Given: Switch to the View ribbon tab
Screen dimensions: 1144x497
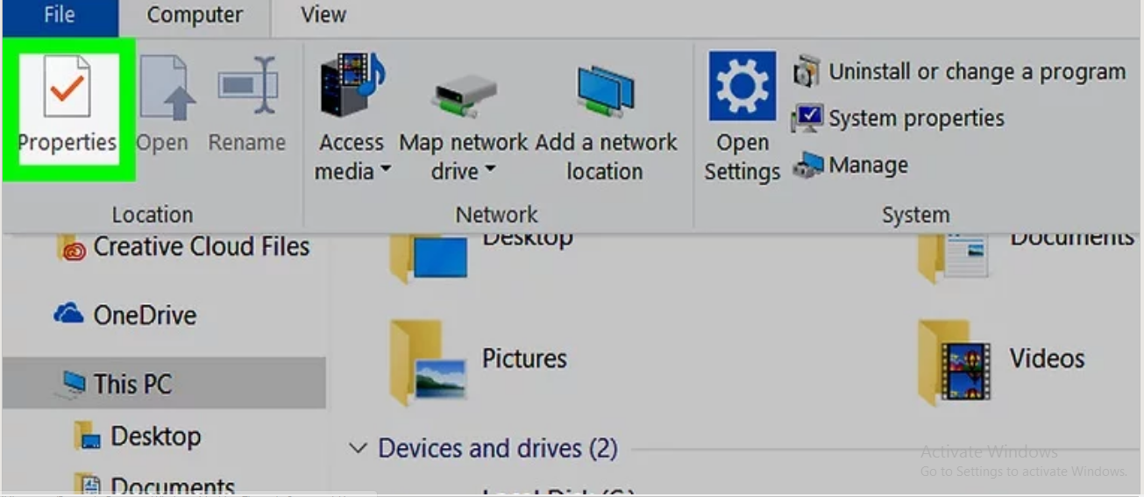Looking at the screenshot, I should click(323, 16).
